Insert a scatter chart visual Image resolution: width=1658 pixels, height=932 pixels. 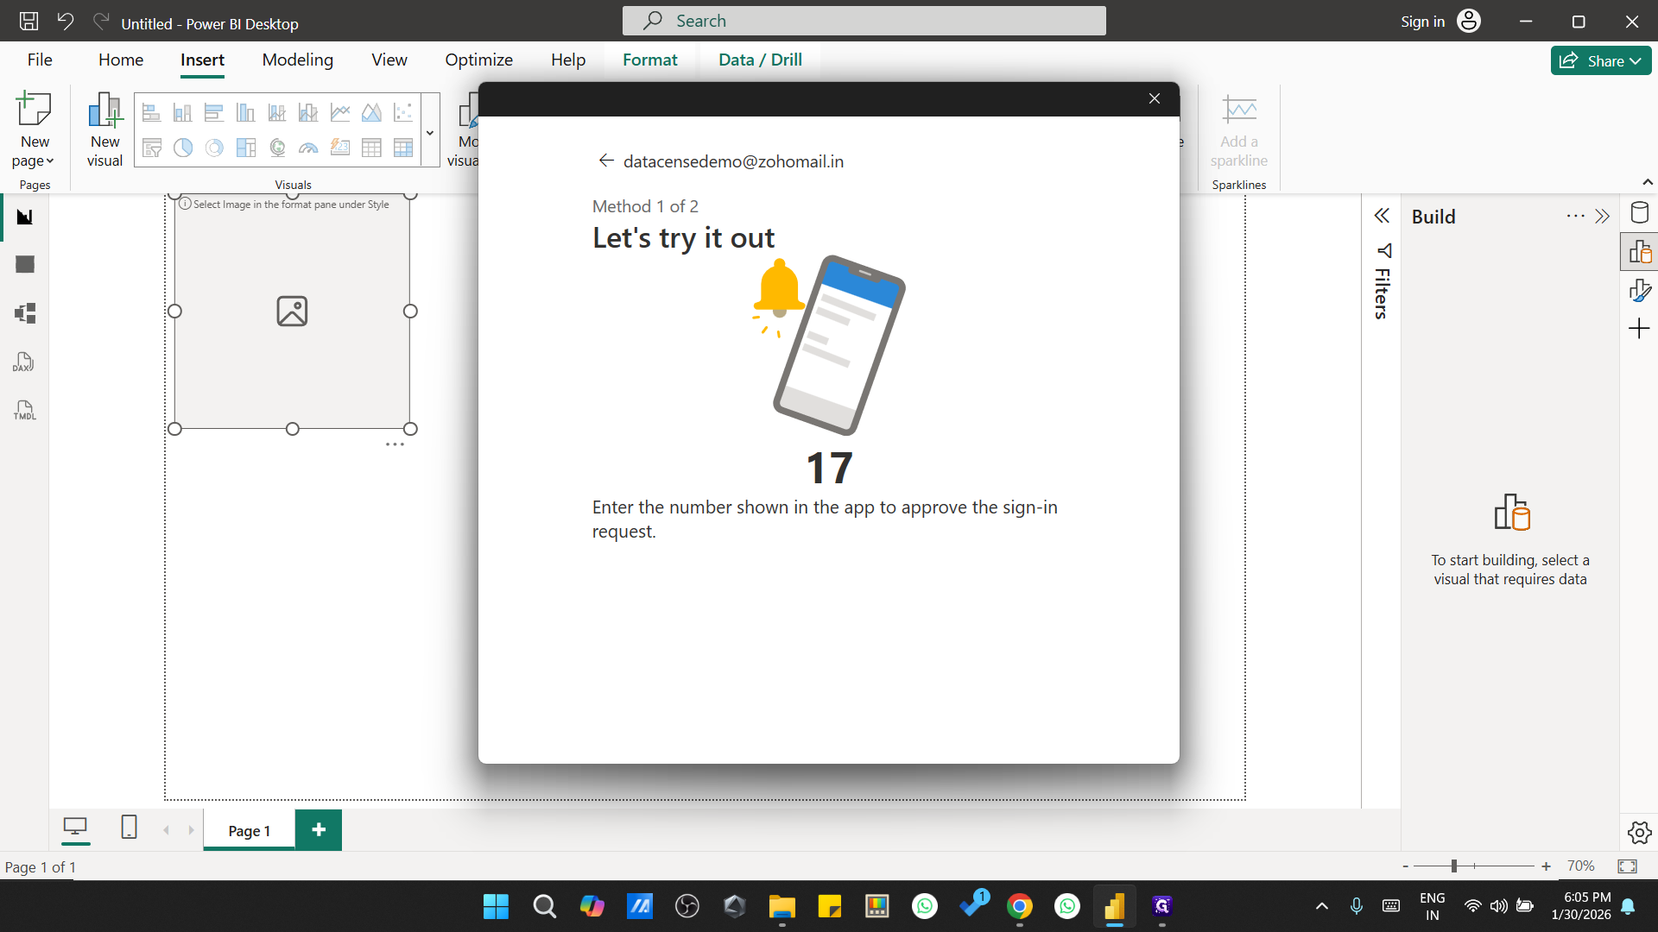402,112
